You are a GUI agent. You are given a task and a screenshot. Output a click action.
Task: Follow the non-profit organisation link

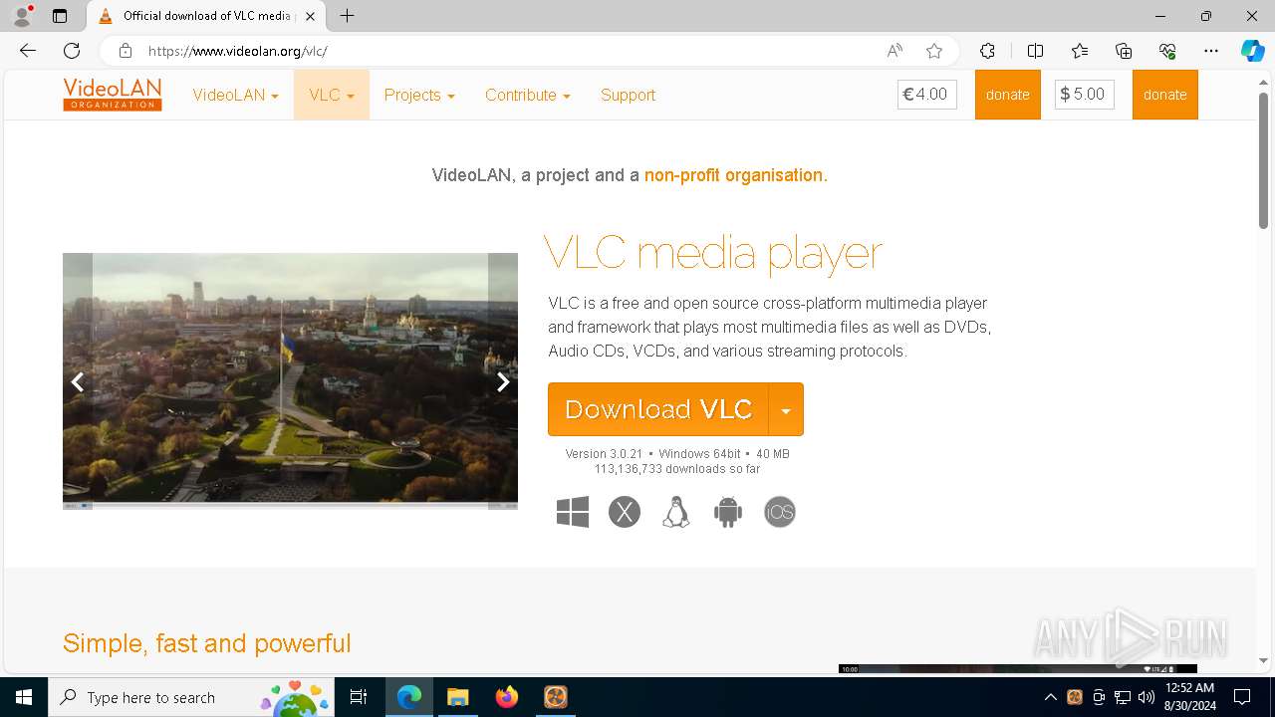coord(735,175)
